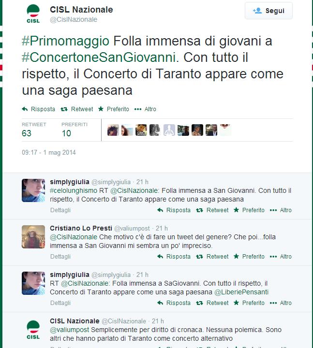Expand Dettagli on first simplygiulia reply
Image resolution: width=313 pixels, height=348 pixels.
(60, 210)
